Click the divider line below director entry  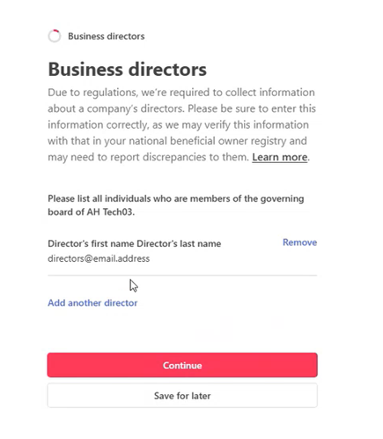pos(182,275)
